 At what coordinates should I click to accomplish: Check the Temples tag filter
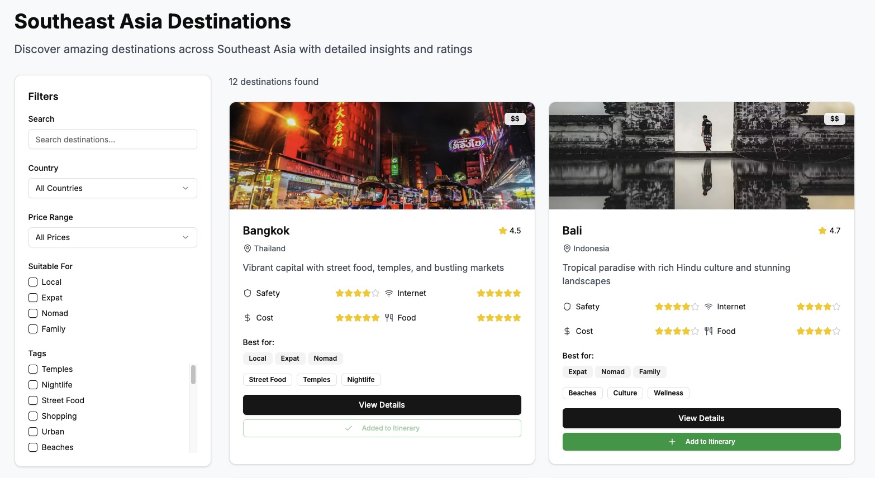pos(32,369)
